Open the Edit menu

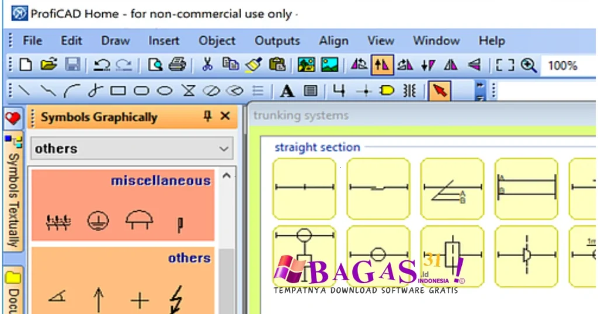pos(71,41)
